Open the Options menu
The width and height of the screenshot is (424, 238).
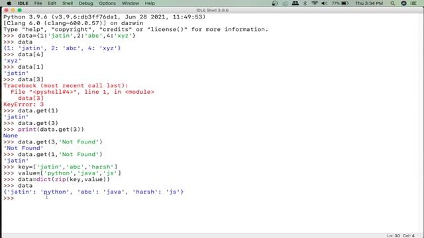tap(107, 3)
